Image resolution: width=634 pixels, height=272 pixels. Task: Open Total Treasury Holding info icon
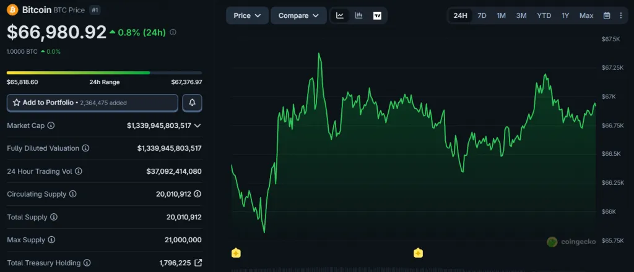point(87,263)
